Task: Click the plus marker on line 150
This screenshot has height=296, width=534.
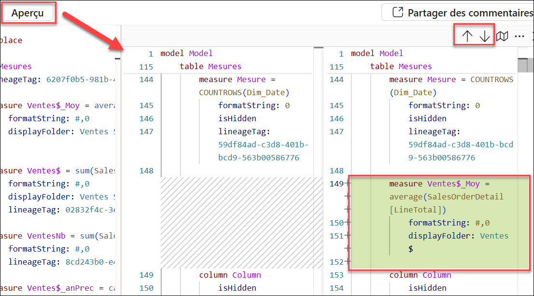Action: point(347,223)
